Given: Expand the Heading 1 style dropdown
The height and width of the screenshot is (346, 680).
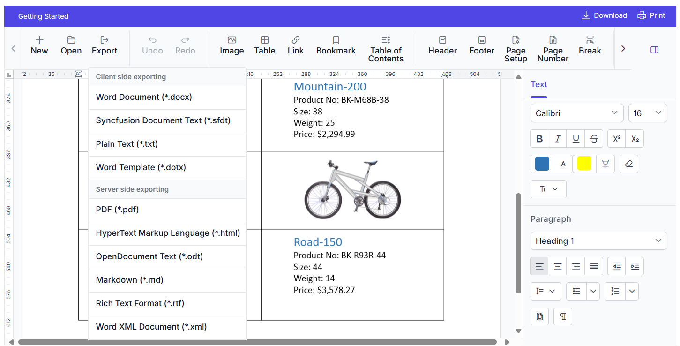Looking at the screenshot, I should (598, 241).
